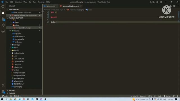Open README.md file

click(x=19, y=84)
